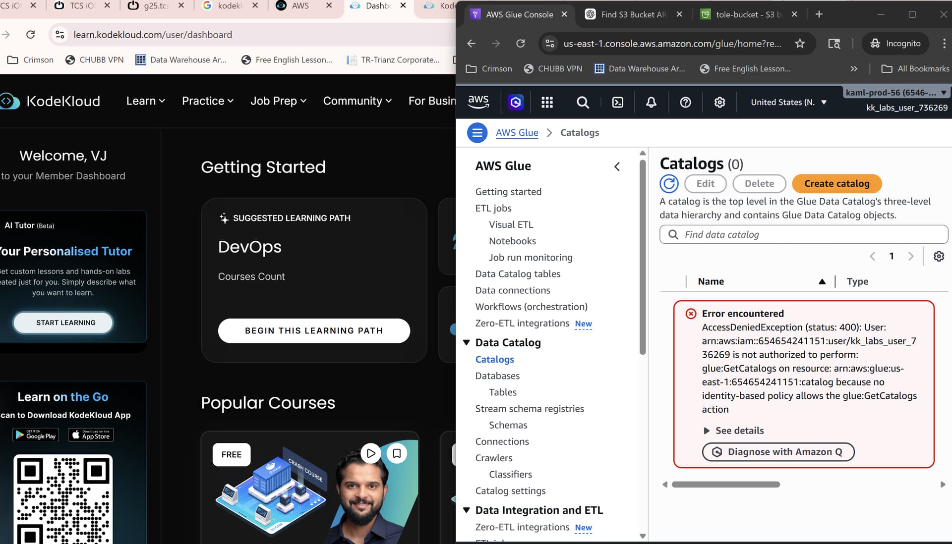
Task: Toggle the AWS Glue hamburger navigation menu
Action: coord(477,133)
